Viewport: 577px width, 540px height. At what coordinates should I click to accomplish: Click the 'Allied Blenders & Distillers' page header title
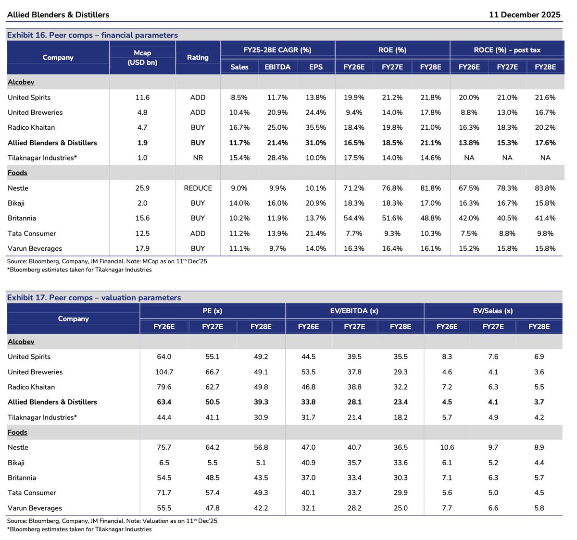coord(58,14)
